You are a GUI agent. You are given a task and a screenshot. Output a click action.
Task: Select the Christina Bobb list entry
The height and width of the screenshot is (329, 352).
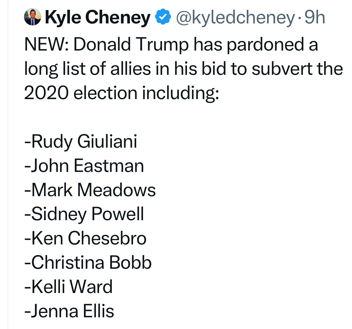[x=88, y=262]
